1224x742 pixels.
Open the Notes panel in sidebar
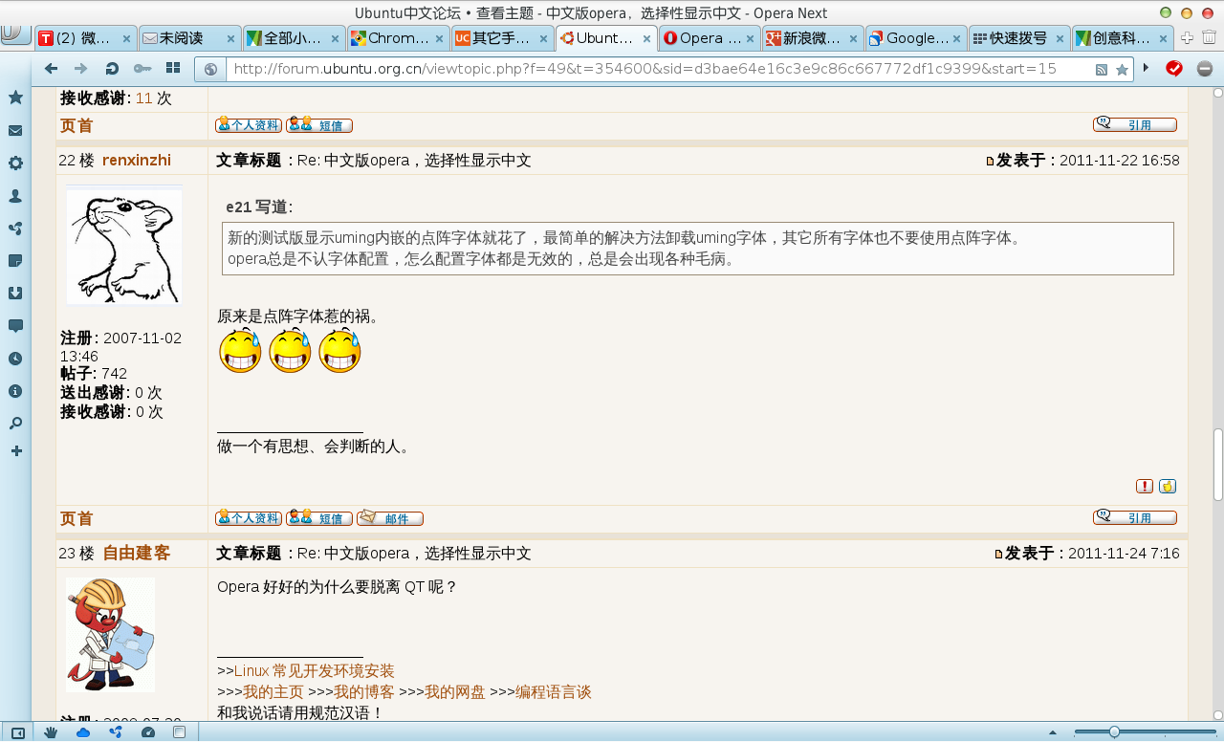pos(15,261)
